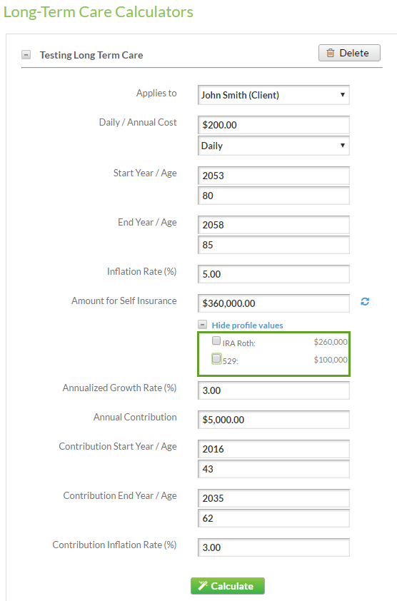Collapse the Testing Long Term Care section
397x601 pixels.
[x=26, y=55]
